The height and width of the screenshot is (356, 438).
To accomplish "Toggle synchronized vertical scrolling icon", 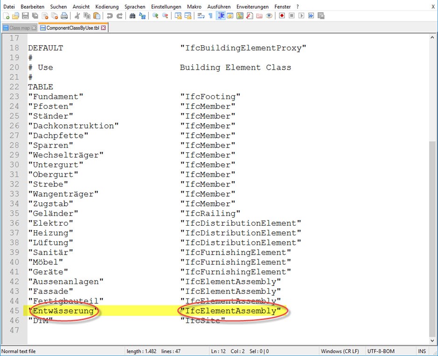I will coord(178,16).
